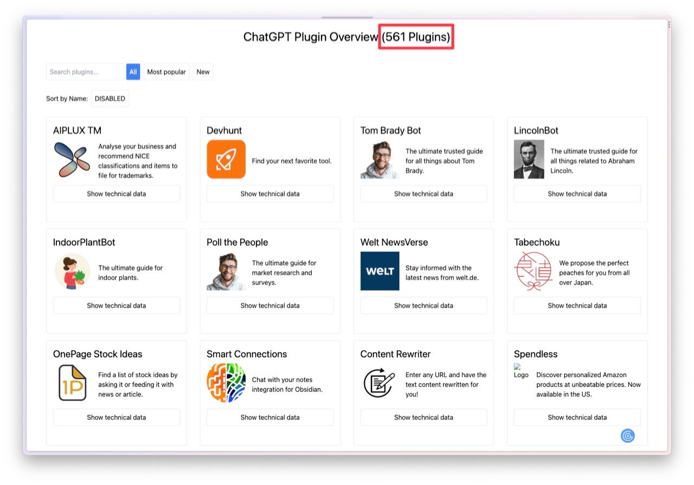The image size is (694, 485).
Task: Click the LincolnBot card title
Action: point(536,130)
